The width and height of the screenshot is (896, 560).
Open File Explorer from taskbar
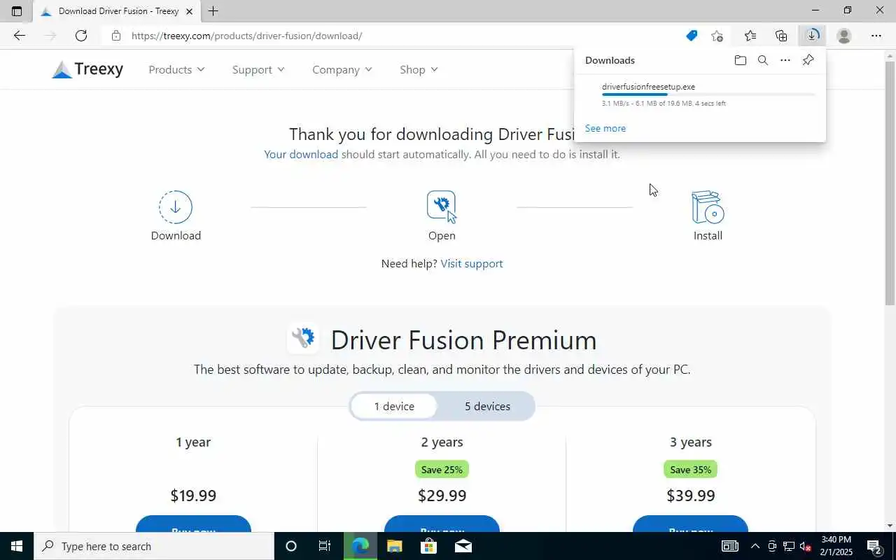[x=394, y=546]
